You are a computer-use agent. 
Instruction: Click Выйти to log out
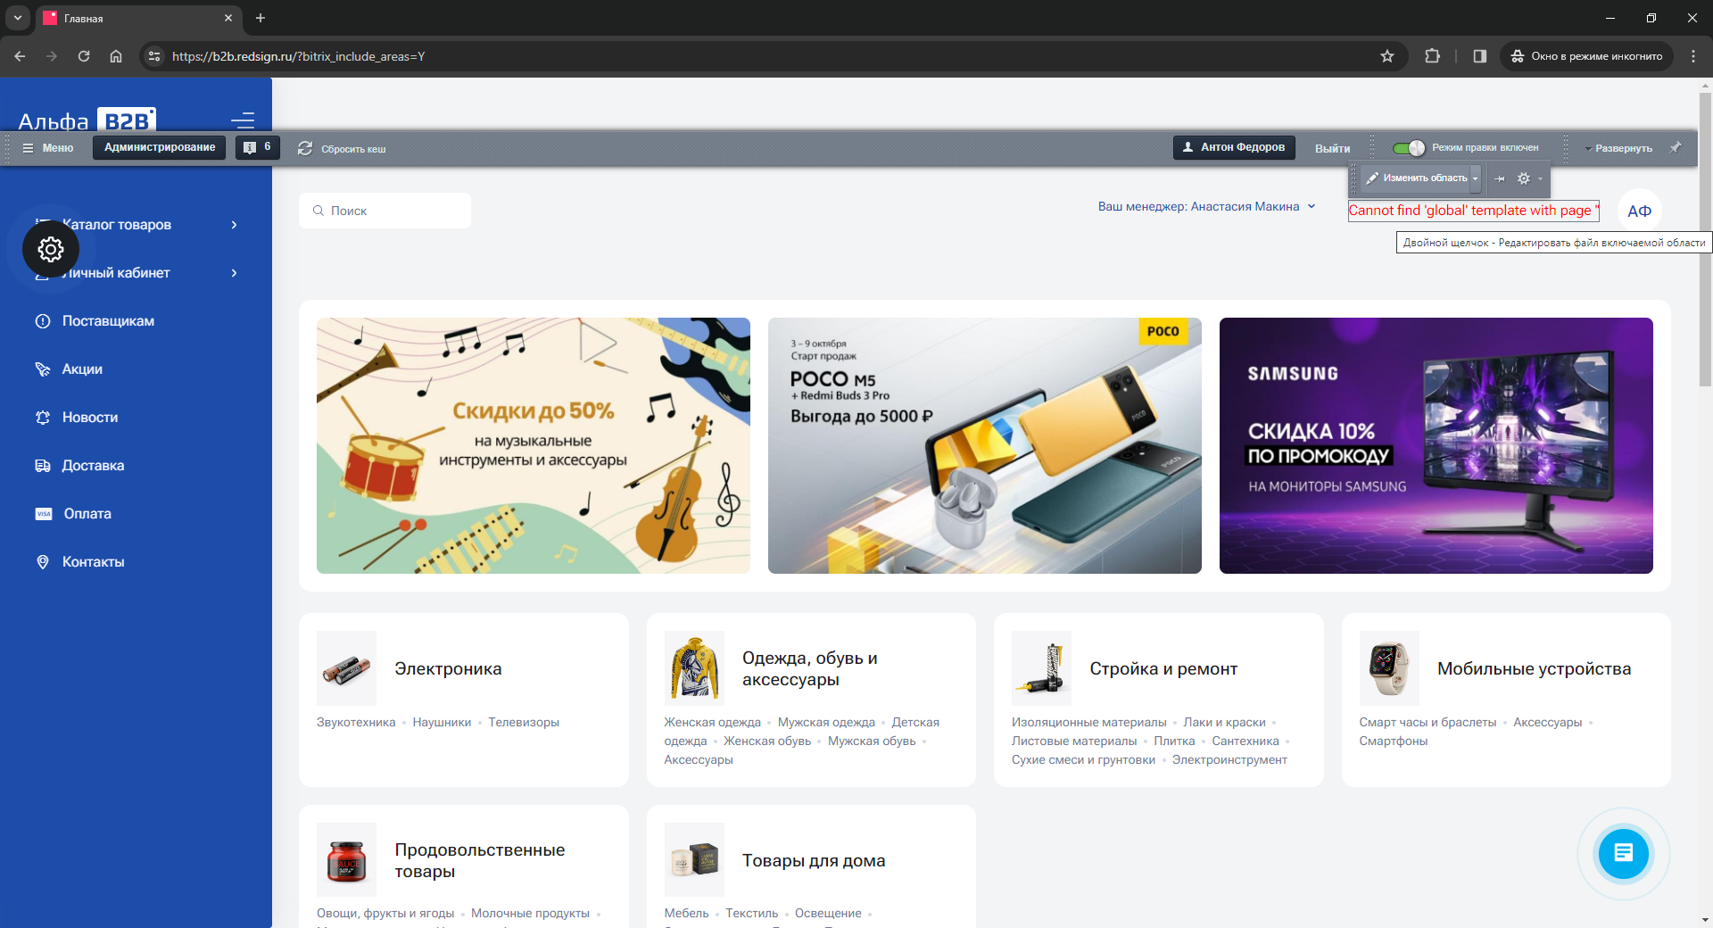tap(1332, 148)
